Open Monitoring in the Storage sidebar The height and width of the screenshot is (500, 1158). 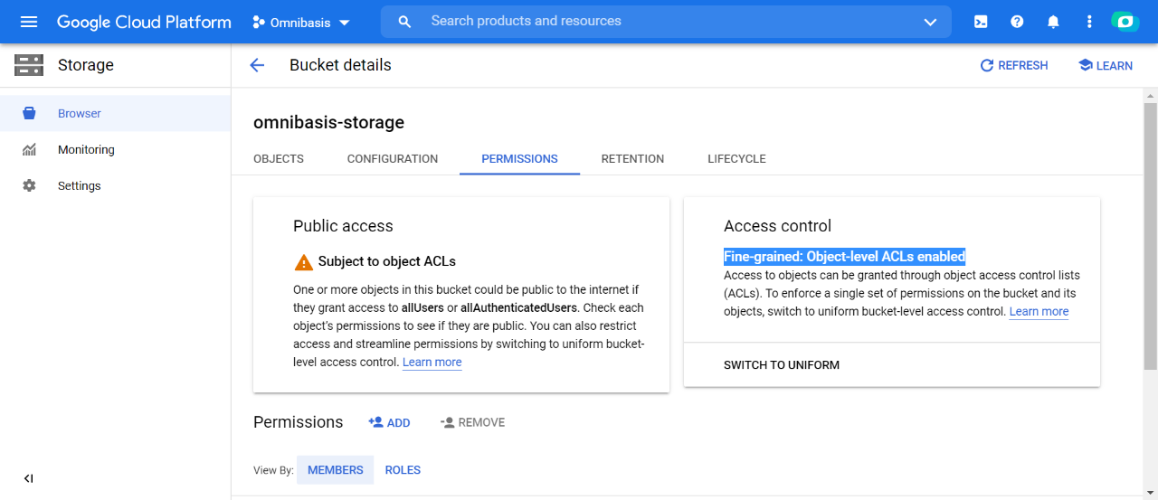(x=86, y=150)
